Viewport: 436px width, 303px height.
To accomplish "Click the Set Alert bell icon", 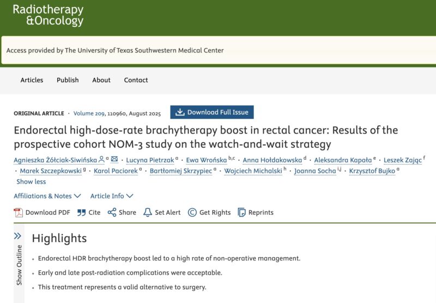I will coord(147,213).
